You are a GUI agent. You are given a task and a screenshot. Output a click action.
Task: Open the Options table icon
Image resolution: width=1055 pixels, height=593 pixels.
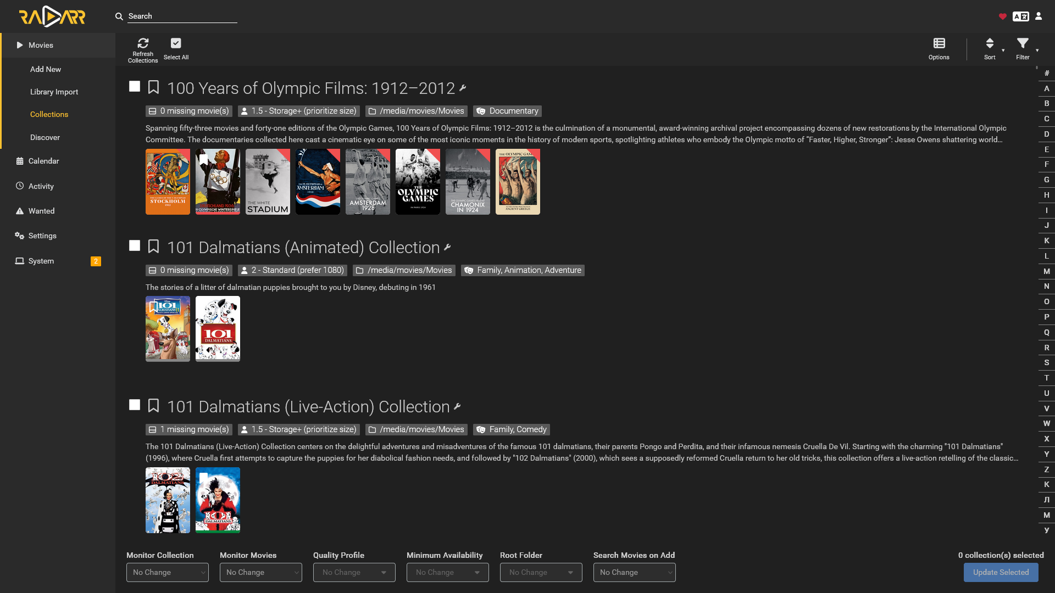[939, 43]
